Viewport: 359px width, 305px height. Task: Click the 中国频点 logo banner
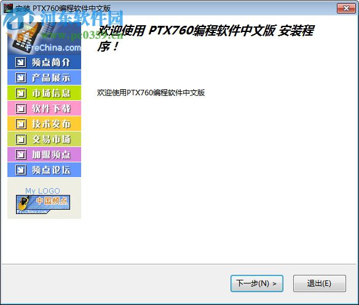(43, 205)
